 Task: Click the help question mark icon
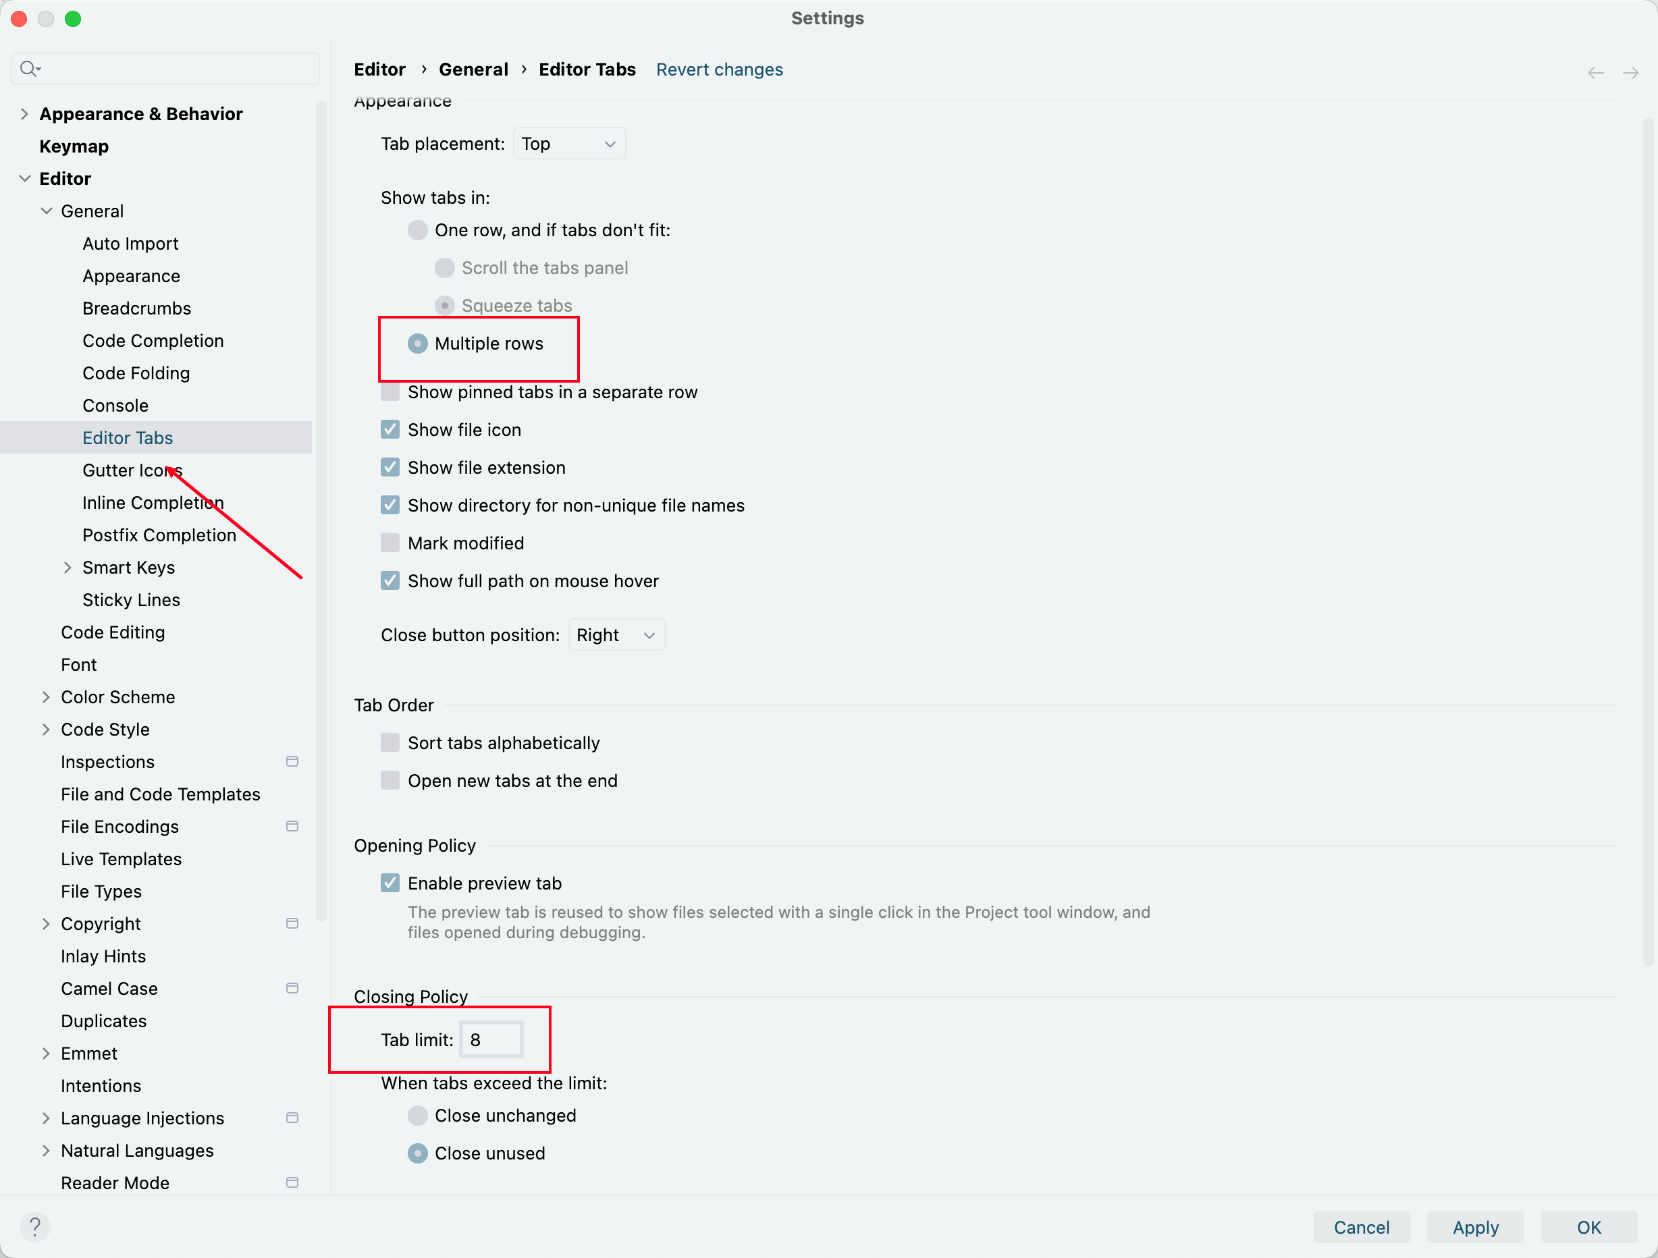click(x=34, y=1226)
